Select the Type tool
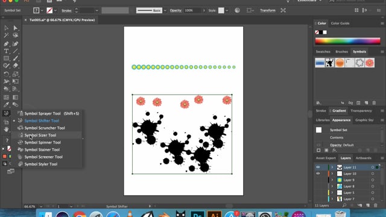386x217 pixels. click(x=6, y=51)
